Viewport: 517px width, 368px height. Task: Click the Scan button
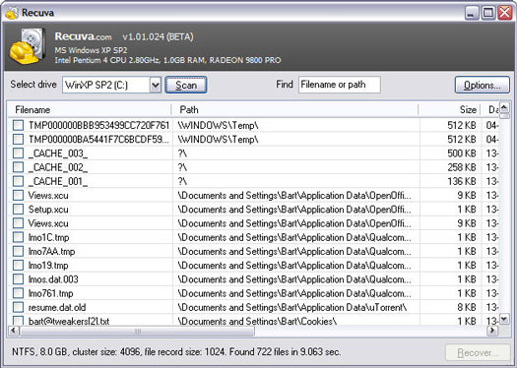click(186, 85)
